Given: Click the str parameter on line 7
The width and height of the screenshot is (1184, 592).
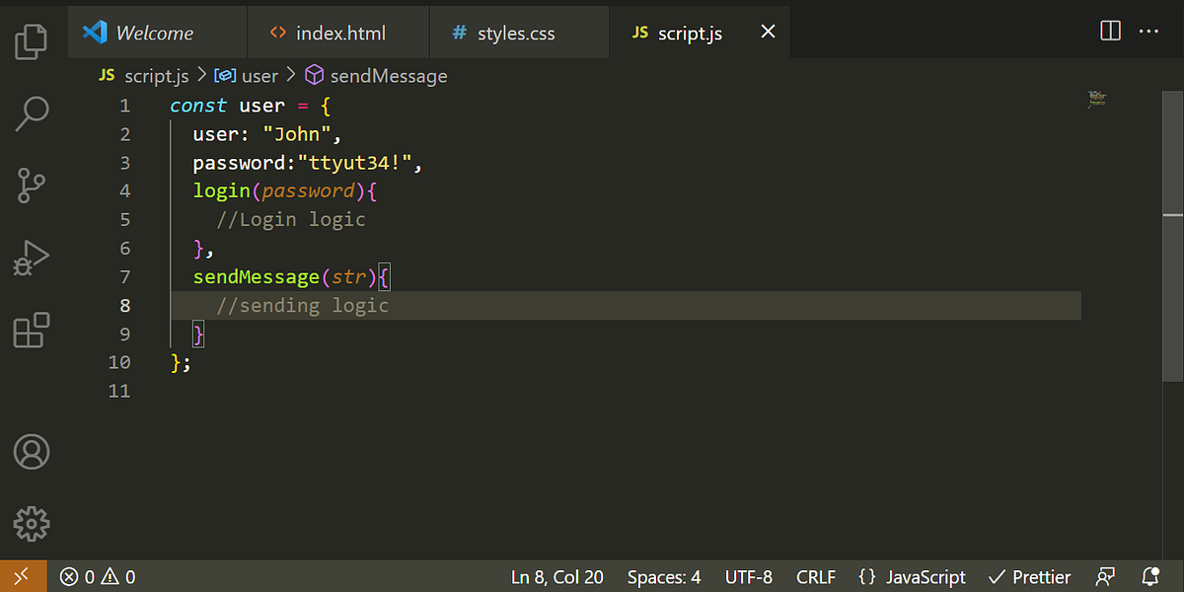Looking at the screenshot, I should click(349, 276).
